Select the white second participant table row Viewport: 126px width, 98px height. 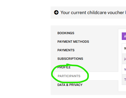click(124, 69)
